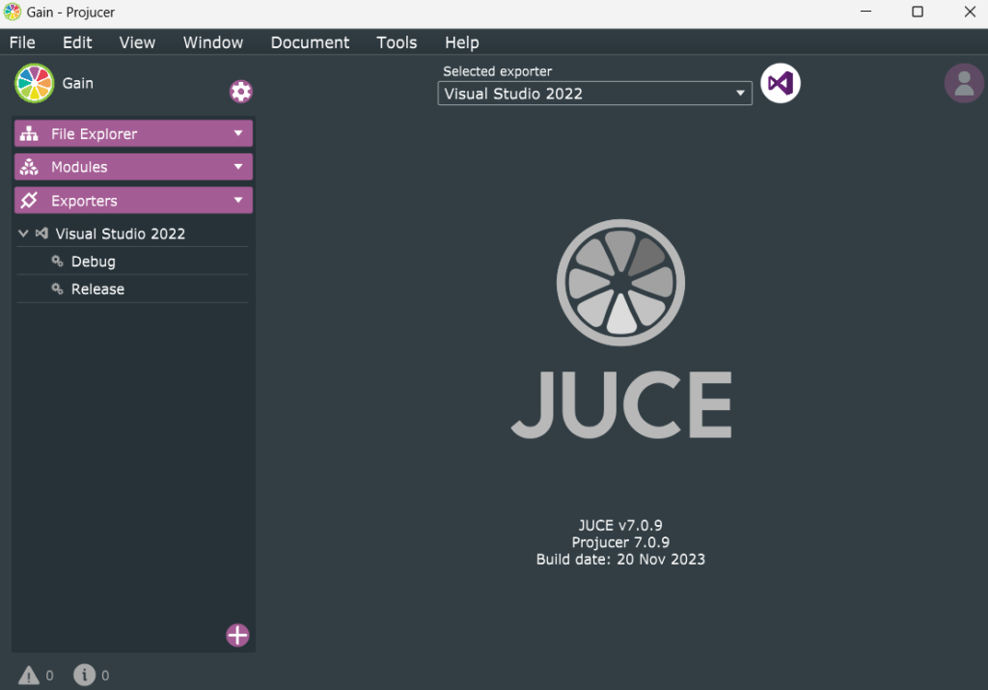Click Projucer app icon in title bar

[13, 12]
